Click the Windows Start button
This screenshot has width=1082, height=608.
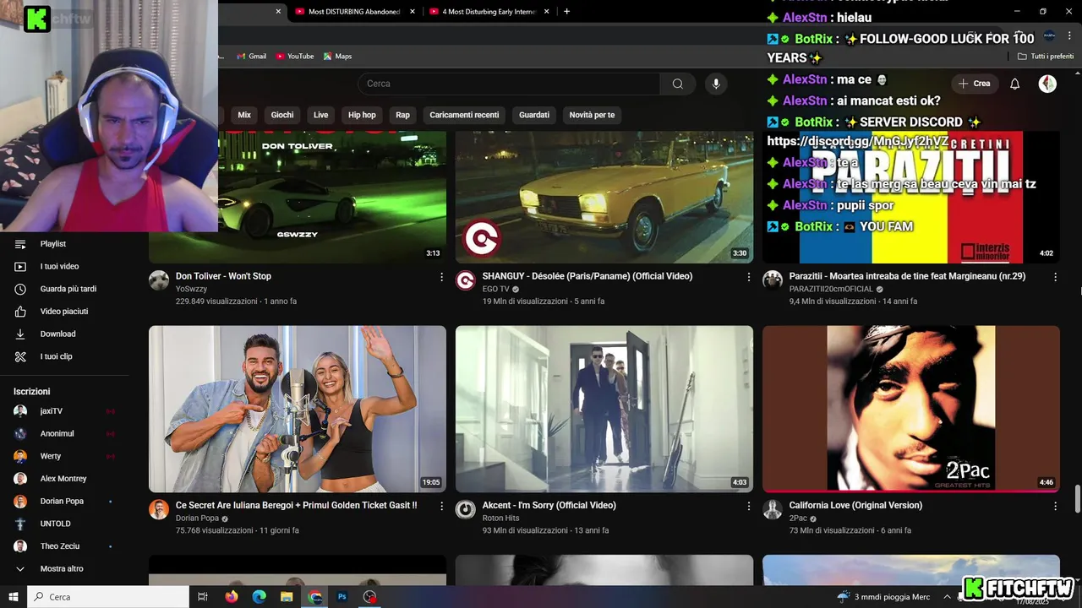pyautogui.click(x=14, y=597)
